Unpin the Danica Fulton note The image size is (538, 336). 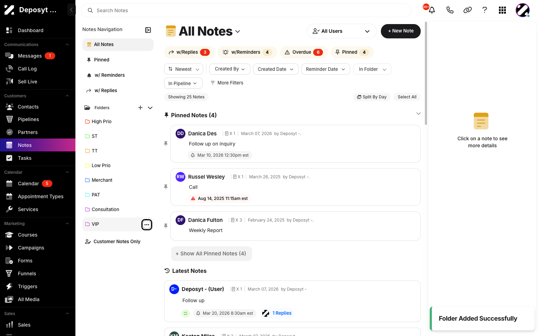point(166,226)
